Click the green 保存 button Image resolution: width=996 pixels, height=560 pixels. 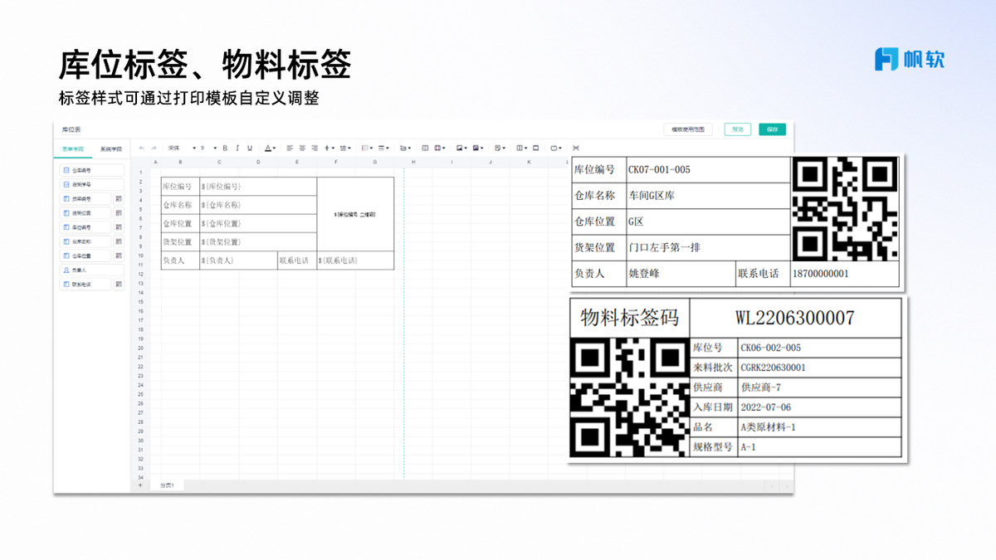[772, 129]
